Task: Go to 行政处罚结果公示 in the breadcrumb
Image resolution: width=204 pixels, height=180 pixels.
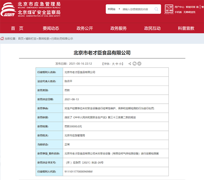Action: point(62,38)
